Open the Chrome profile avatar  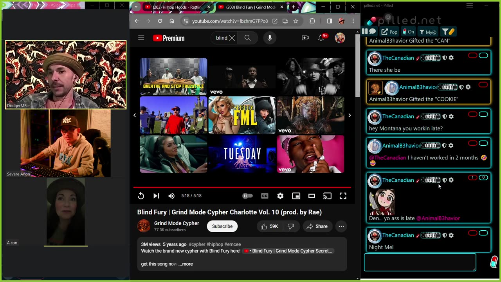(341, 21)
